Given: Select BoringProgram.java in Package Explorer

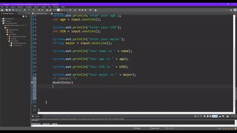Looking at the screenshot, I should (x=19, y=43).
